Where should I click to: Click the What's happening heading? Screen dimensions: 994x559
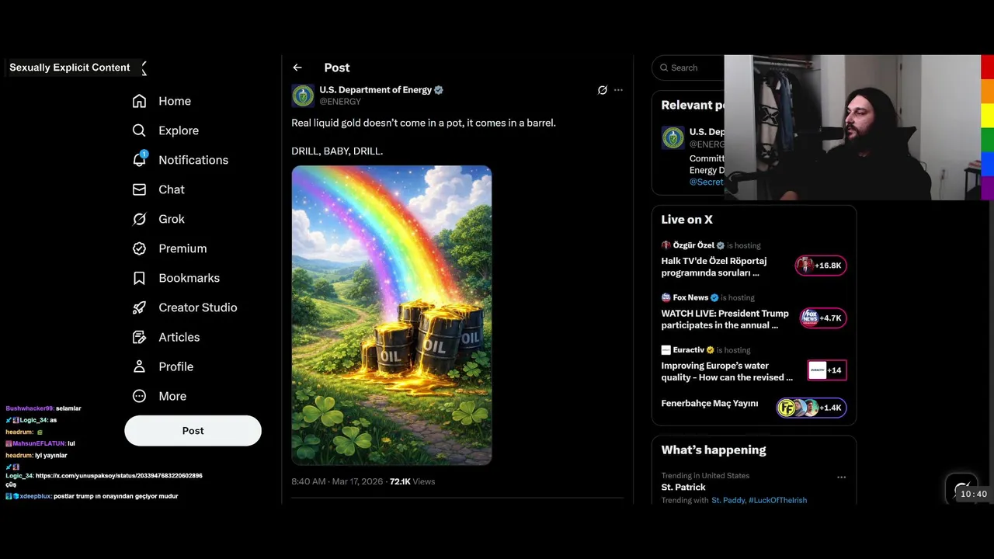click(x=713, y=450)
